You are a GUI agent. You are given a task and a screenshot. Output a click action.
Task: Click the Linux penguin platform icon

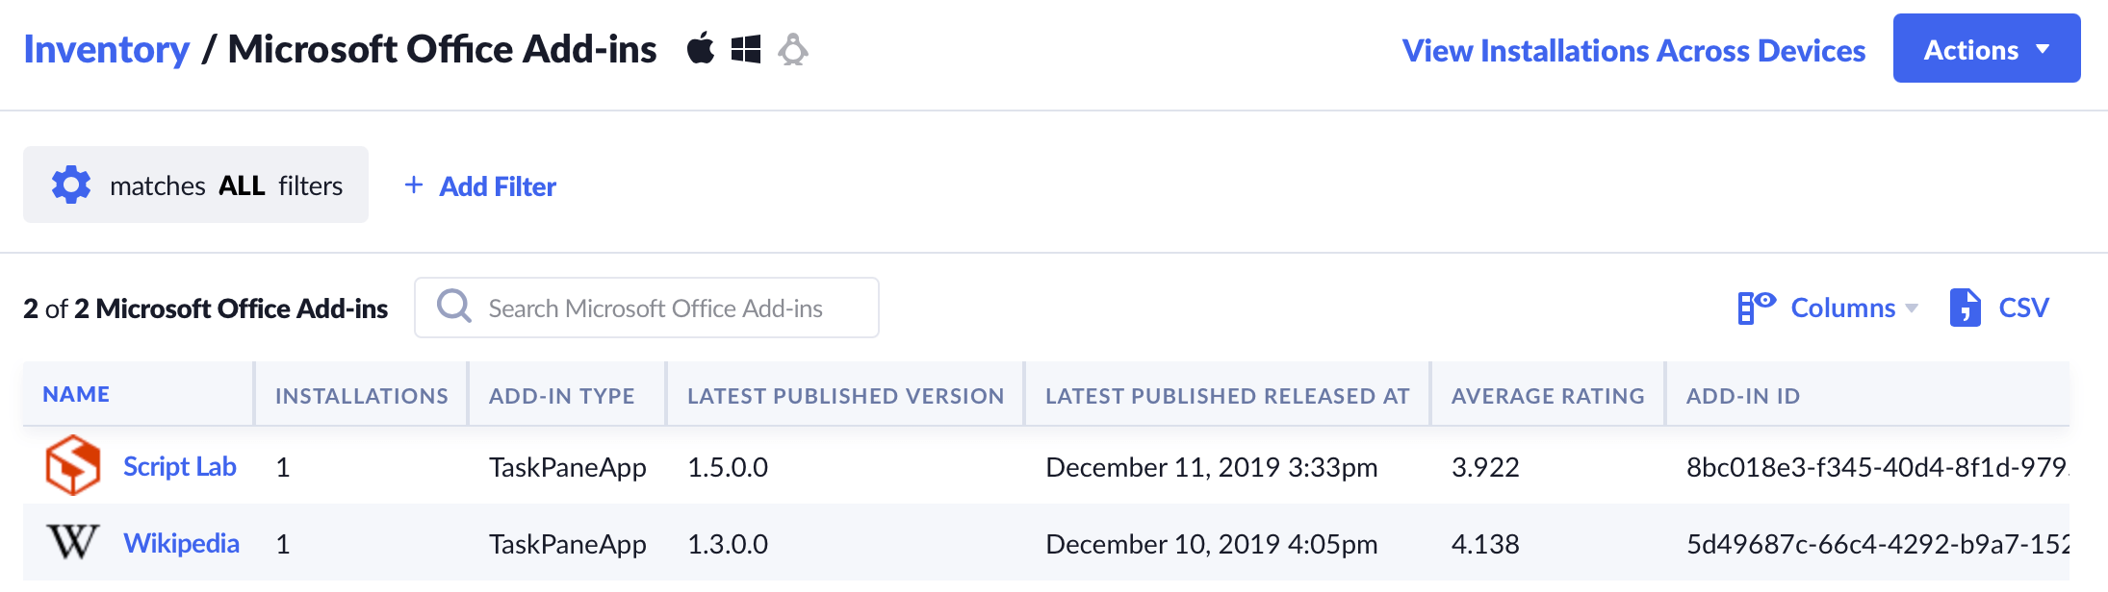click(x=793, y=49)
